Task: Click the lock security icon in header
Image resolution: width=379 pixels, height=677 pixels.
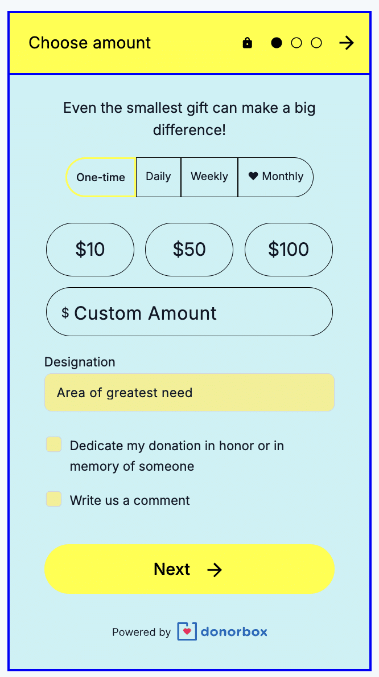Action: 247,43
